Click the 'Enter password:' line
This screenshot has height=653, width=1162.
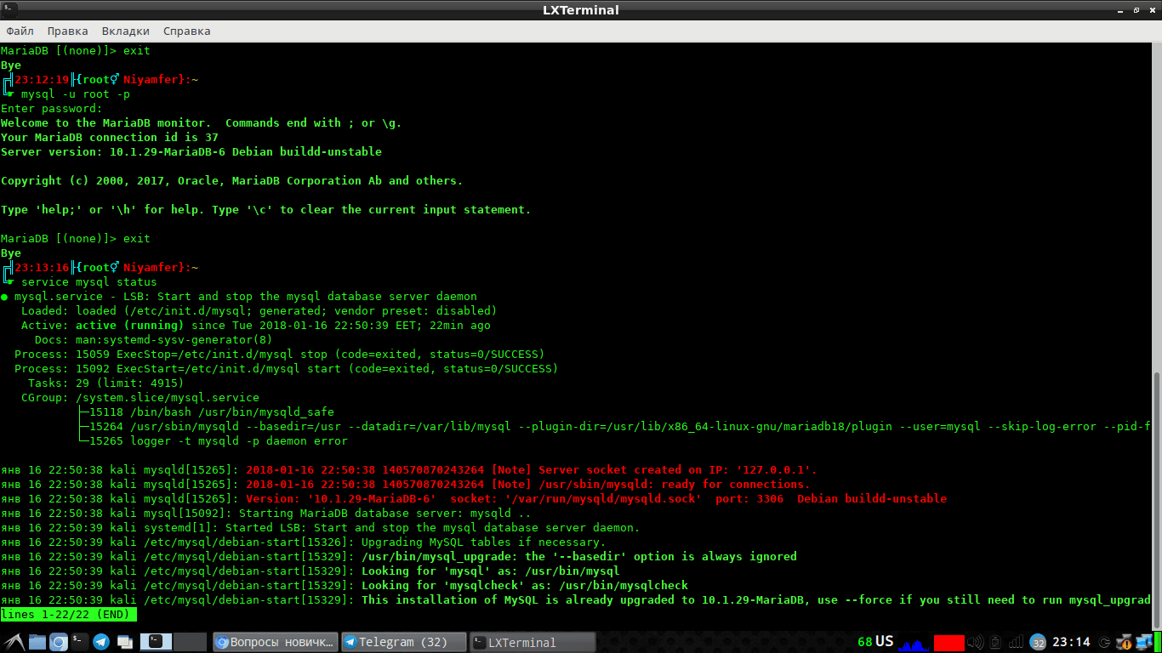point(52,109)
